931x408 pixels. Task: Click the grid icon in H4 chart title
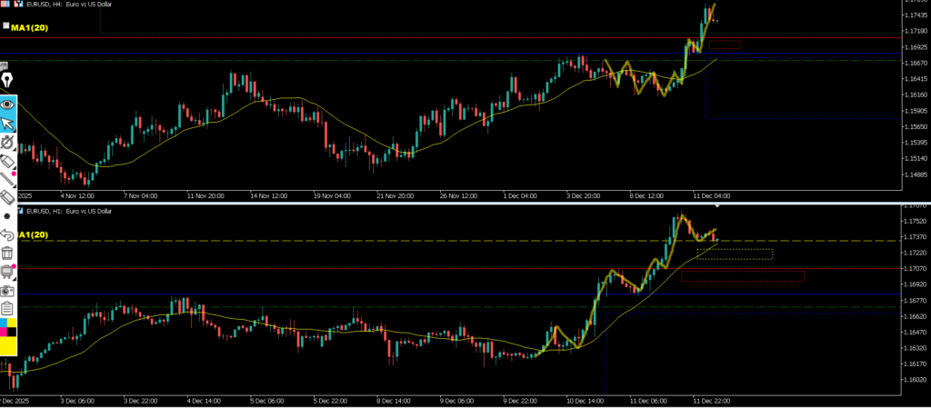(5, 5)
